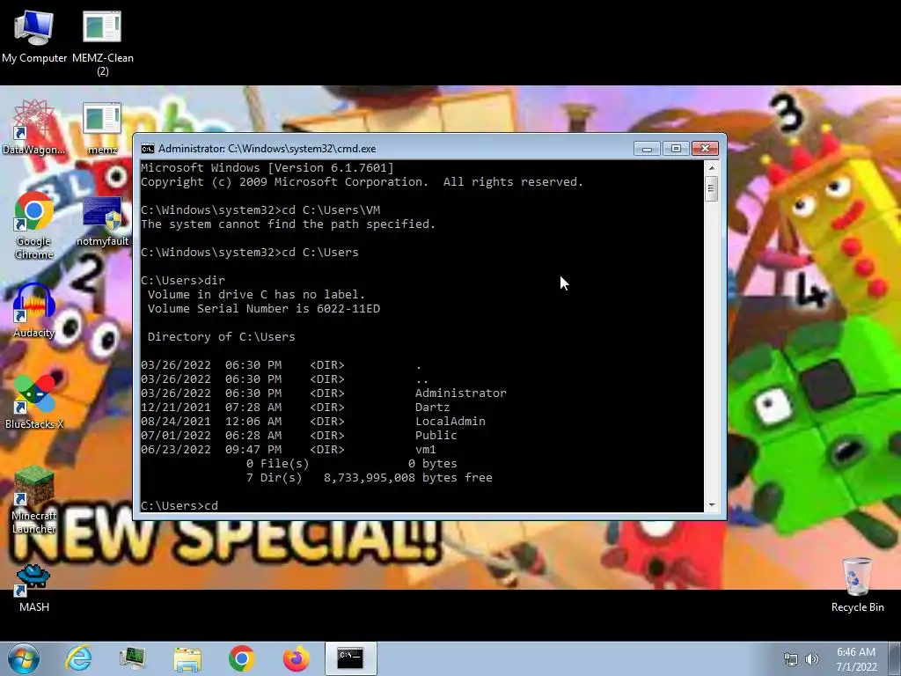Open notmyfault desktop icon
Viewport: 901px width, 676px height.
point(102,221)
